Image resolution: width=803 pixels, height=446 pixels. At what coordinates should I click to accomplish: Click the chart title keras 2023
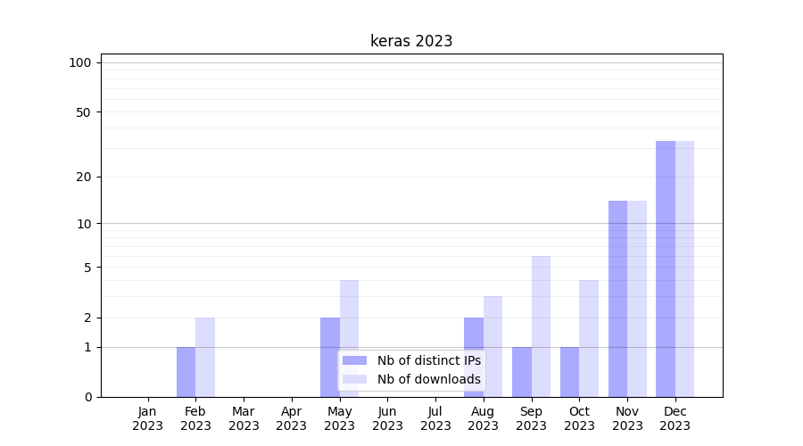click(411, 41)
